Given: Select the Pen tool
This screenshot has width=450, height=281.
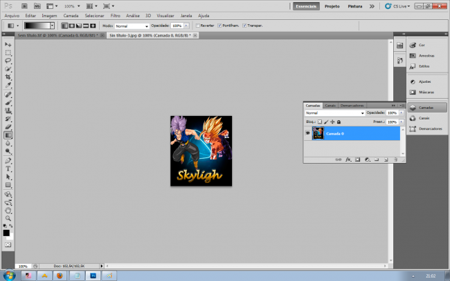Looking at the screenshot, I should 8,161.
